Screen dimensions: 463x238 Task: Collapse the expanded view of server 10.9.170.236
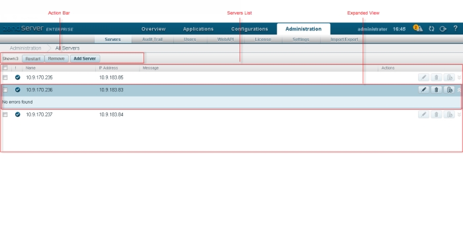tap(459, 90)
